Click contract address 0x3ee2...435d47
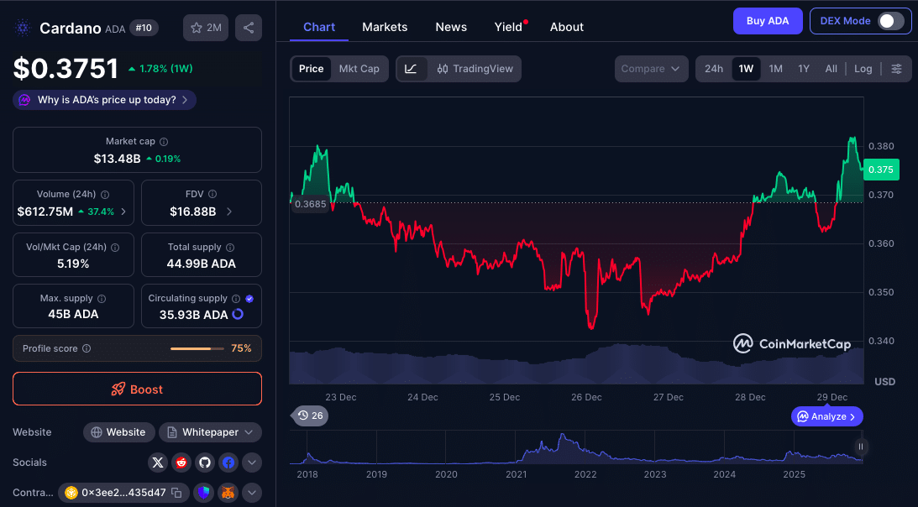The image size is (918, 507). tap(123, 493)
